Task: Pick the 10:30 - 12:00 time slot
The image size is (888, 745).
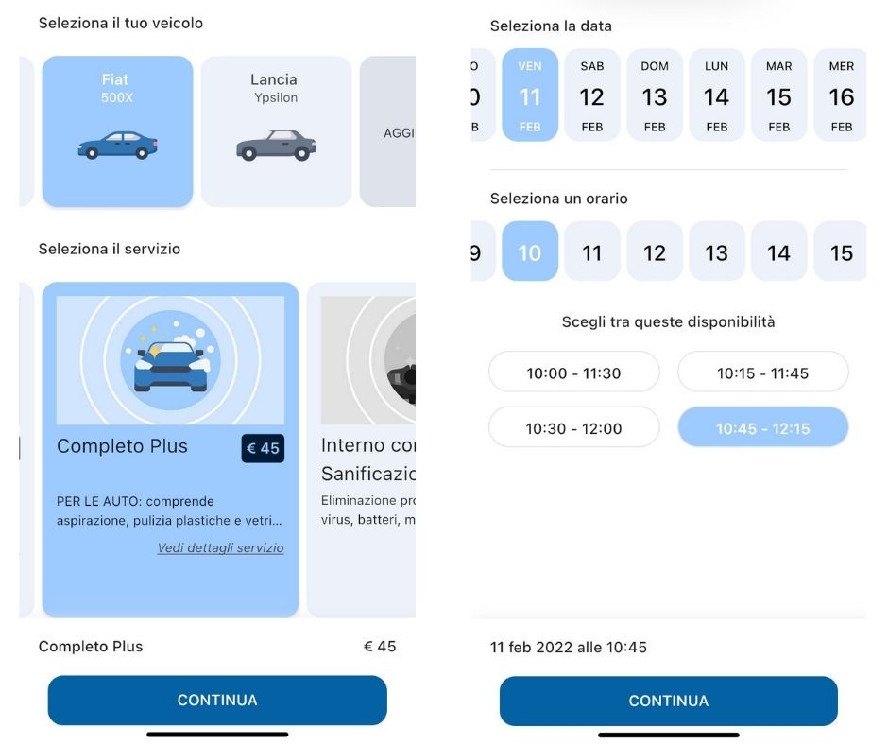Action: pyautogui.click(x=573, y=428)
